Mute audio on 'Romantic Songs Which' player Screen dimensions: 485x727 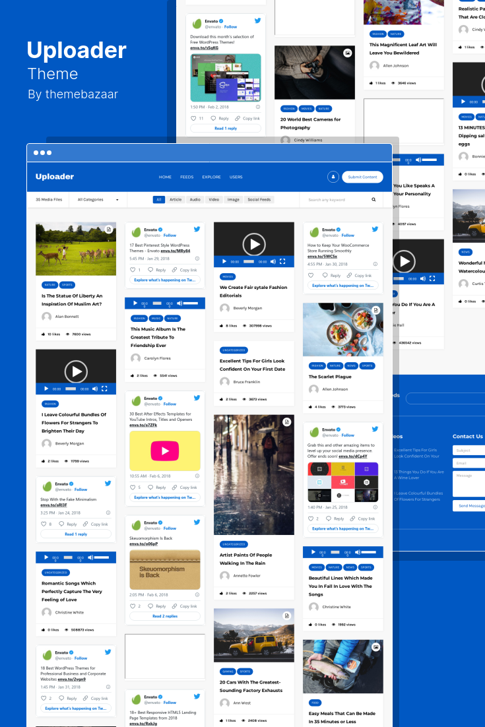coord(90,557)
